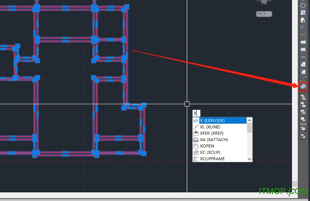310x201 pixels.
Task: Click the dynamic command input box containing X
Action: (x=196, y=113)
